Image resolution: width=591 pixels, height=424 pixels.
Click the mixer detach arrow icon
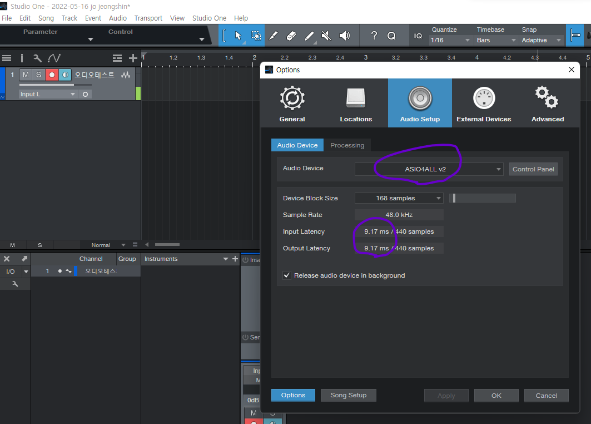(x=24, y=258)
